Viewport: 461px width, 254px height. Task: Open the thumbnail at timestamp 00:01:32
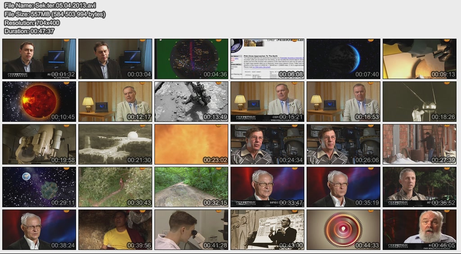point(39,59)
